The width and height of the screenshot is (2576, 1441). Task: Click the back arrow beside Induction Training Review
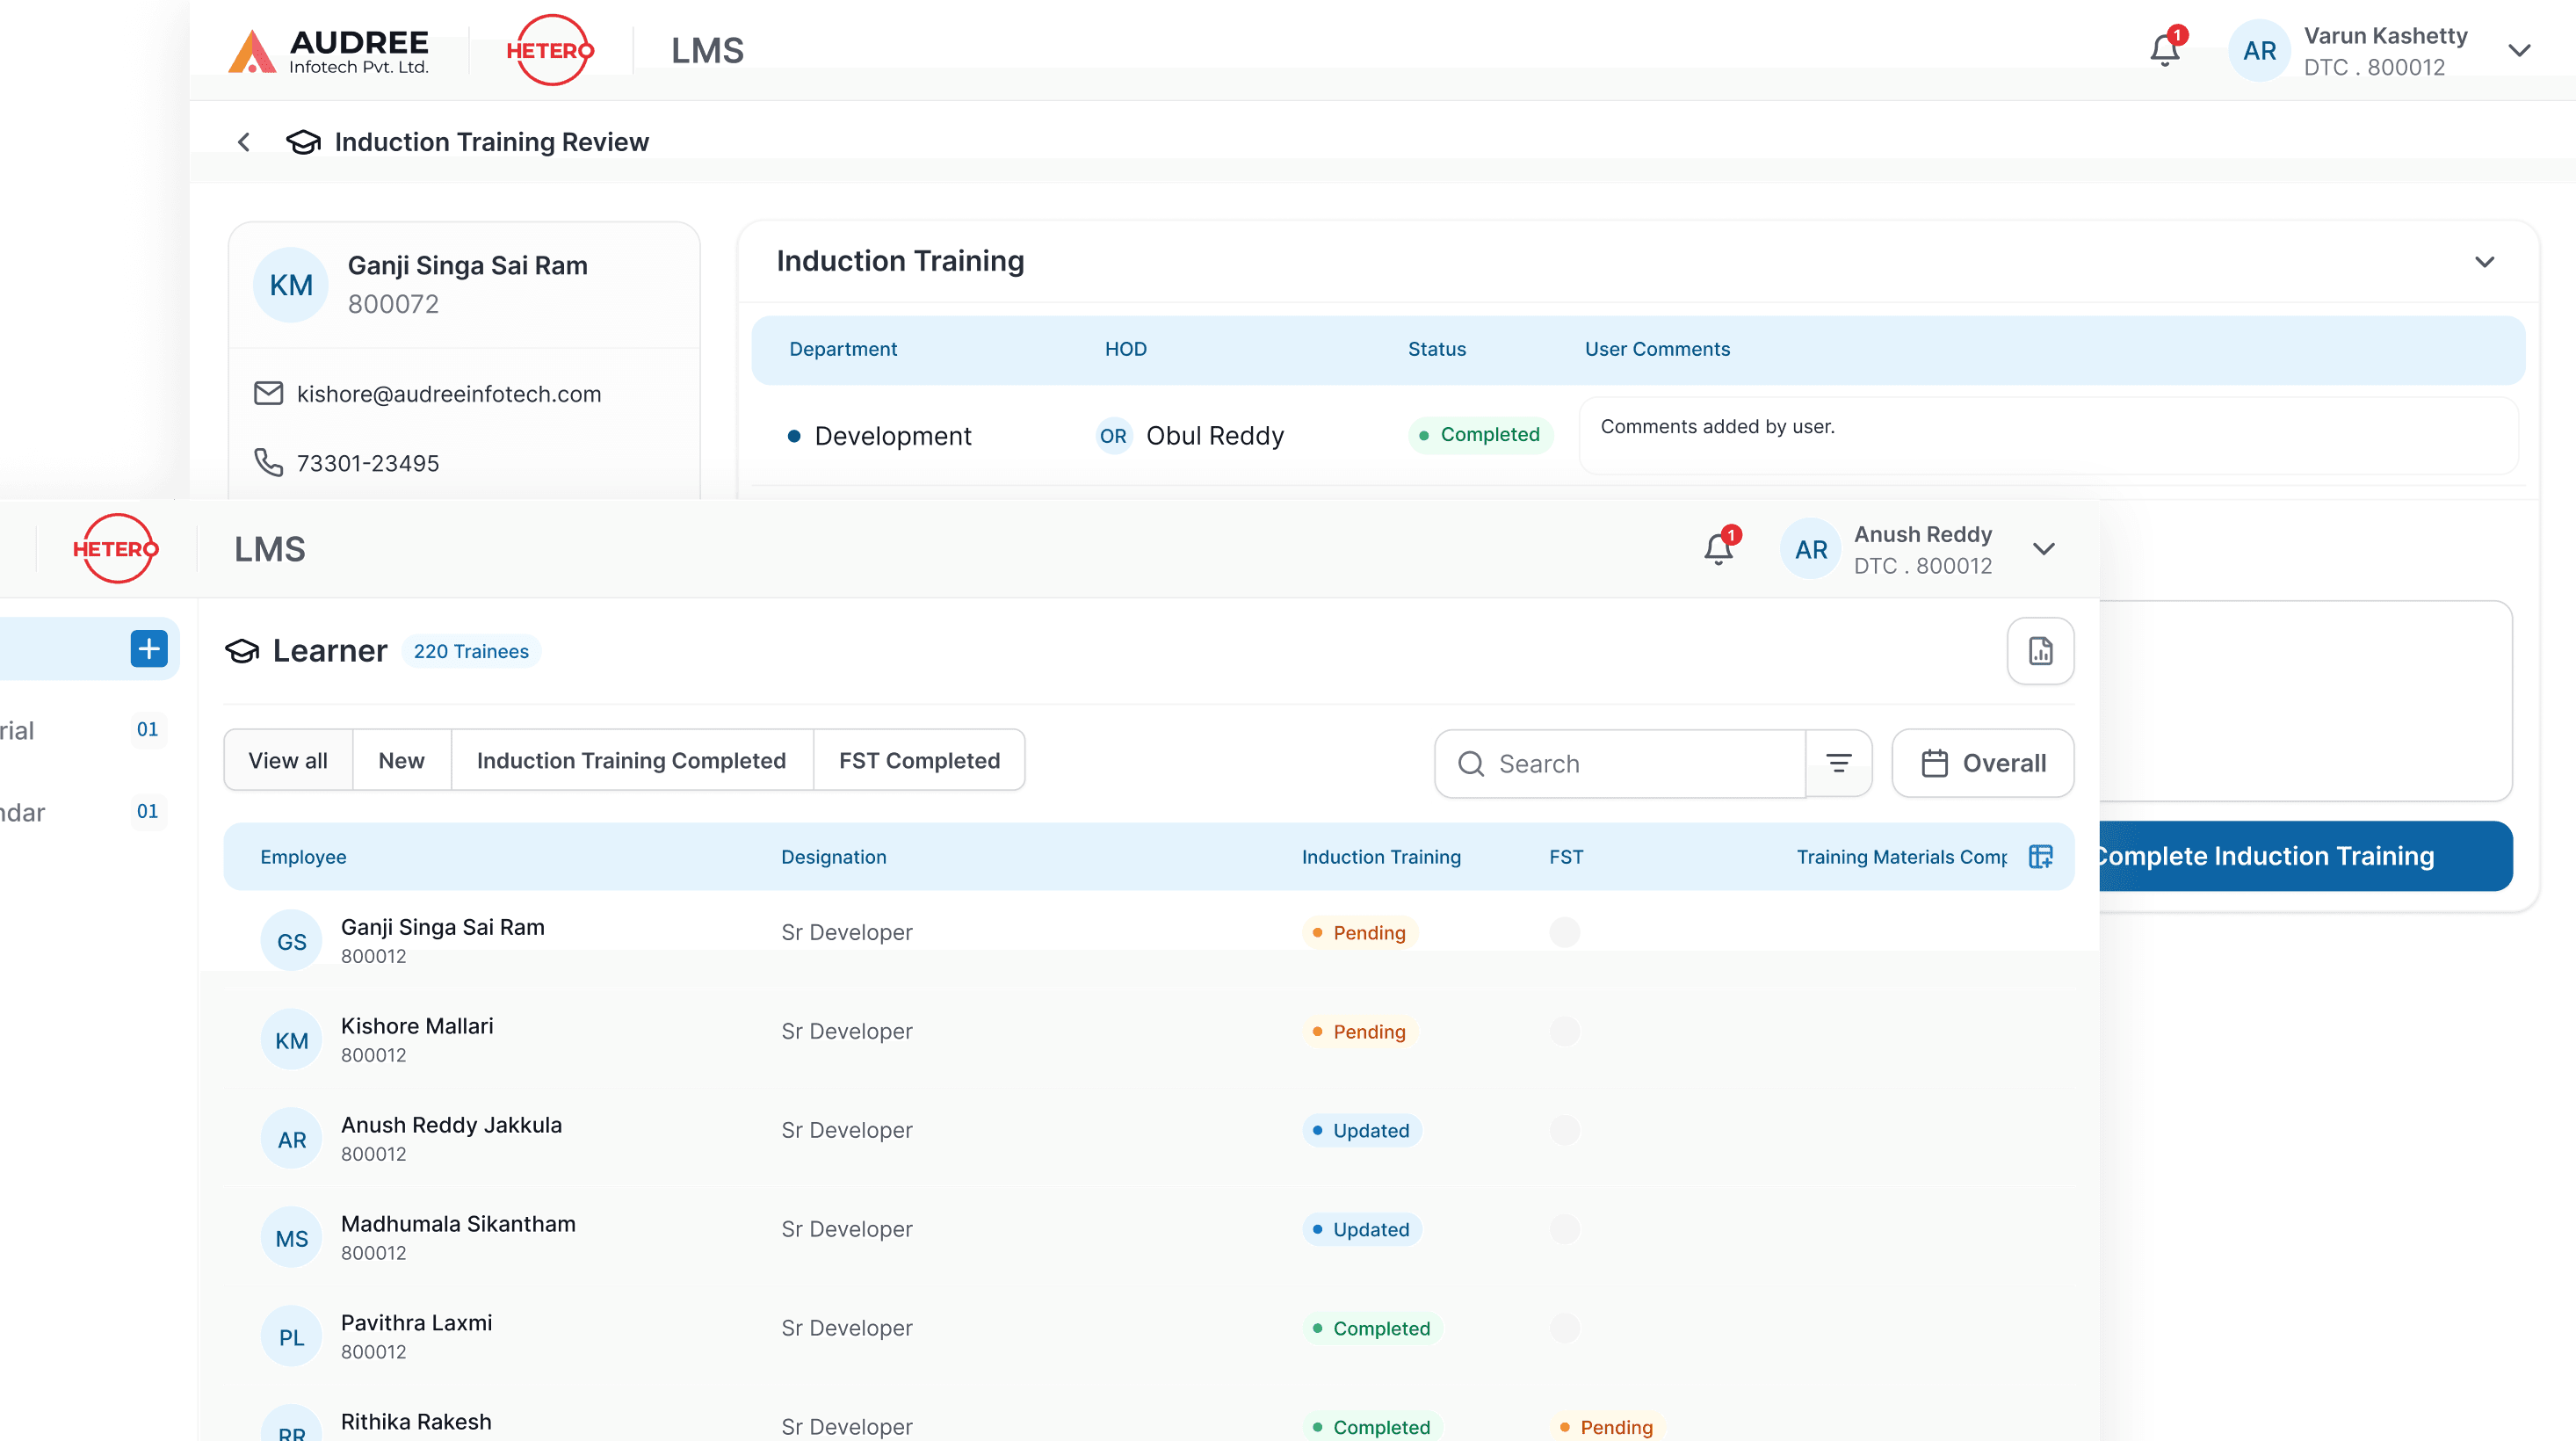(x=244, y=142)
